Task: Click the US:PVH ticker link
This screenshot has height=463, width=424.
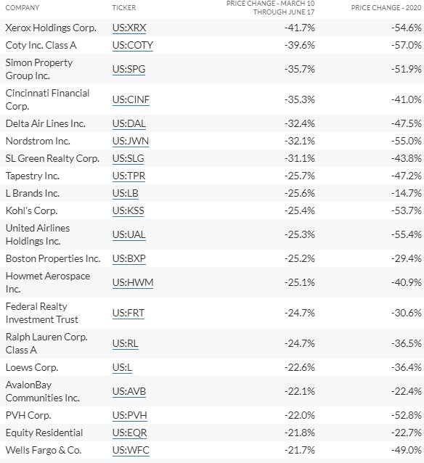Action: click(x=130, y=415)
